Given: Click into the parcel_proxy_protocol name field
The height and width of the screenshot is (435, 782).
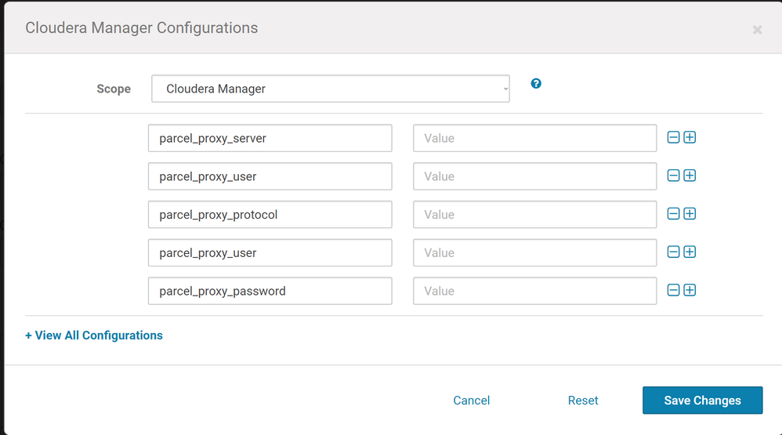Looking at the screenshot, I should click(x=270, y=215).
